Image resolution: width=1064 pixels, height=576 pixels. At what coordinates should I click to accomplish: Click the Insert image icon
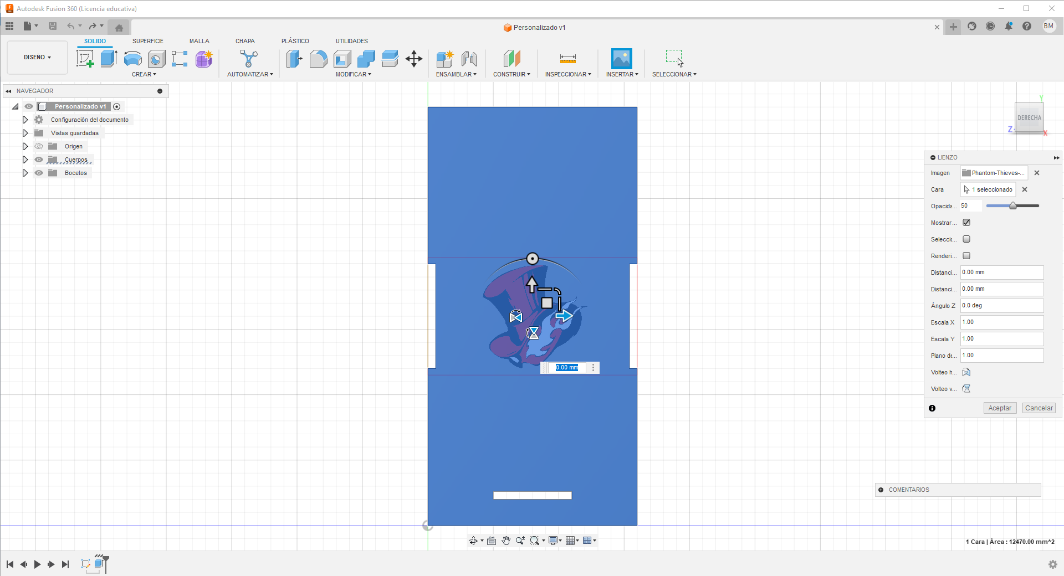coord(622,59)
